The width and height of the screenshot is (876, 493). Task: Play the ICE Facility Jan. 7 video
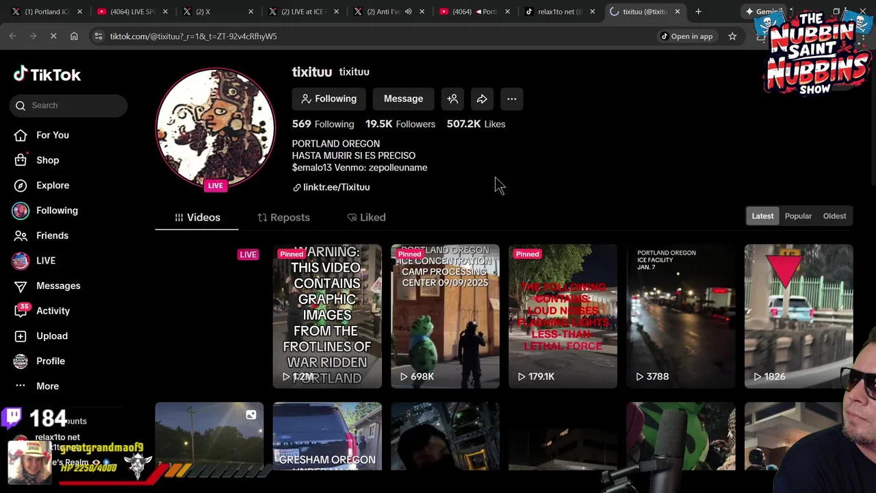[681, 316]
